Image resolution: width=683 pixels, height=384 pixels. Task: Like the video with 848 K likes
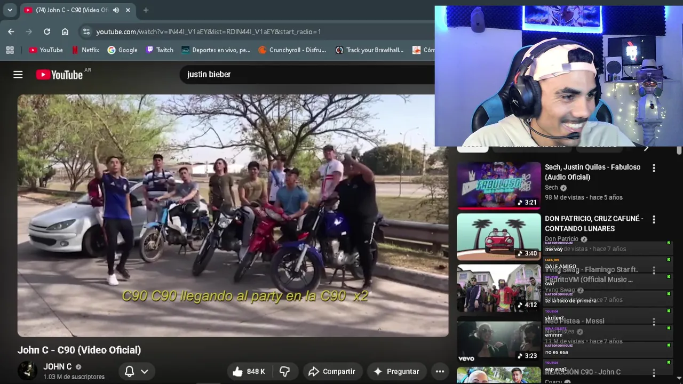coord(249,371)
